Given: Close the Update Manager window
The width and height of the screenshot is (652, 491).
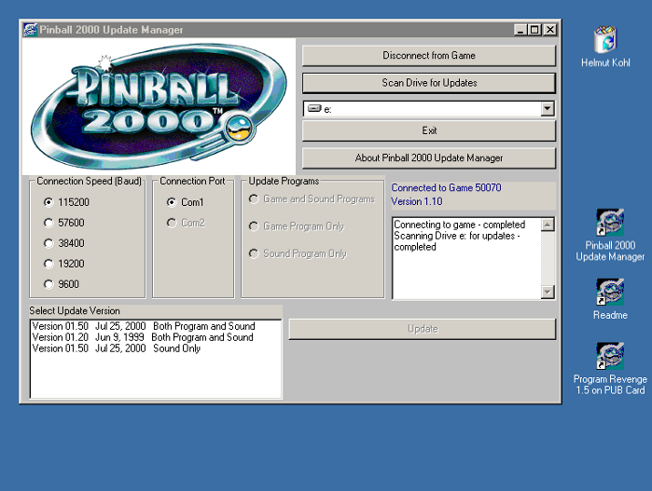Looking at the screenshot, I should click(x=549, y=30).
